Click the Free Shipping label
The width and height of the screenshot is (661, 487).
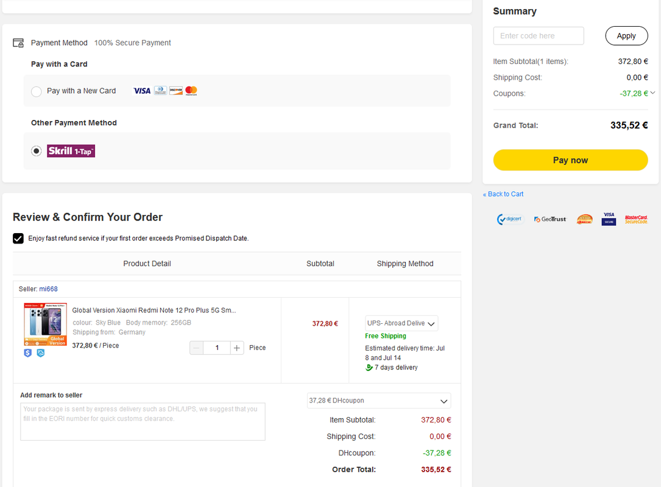click(385, 336)
